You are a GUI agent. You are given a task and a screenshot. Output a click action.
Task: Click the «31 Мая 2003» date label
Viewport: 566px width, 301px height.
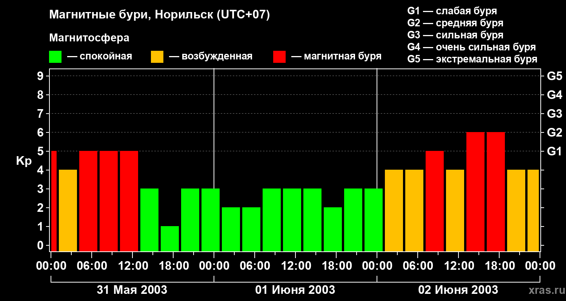[x=132, y=290]
